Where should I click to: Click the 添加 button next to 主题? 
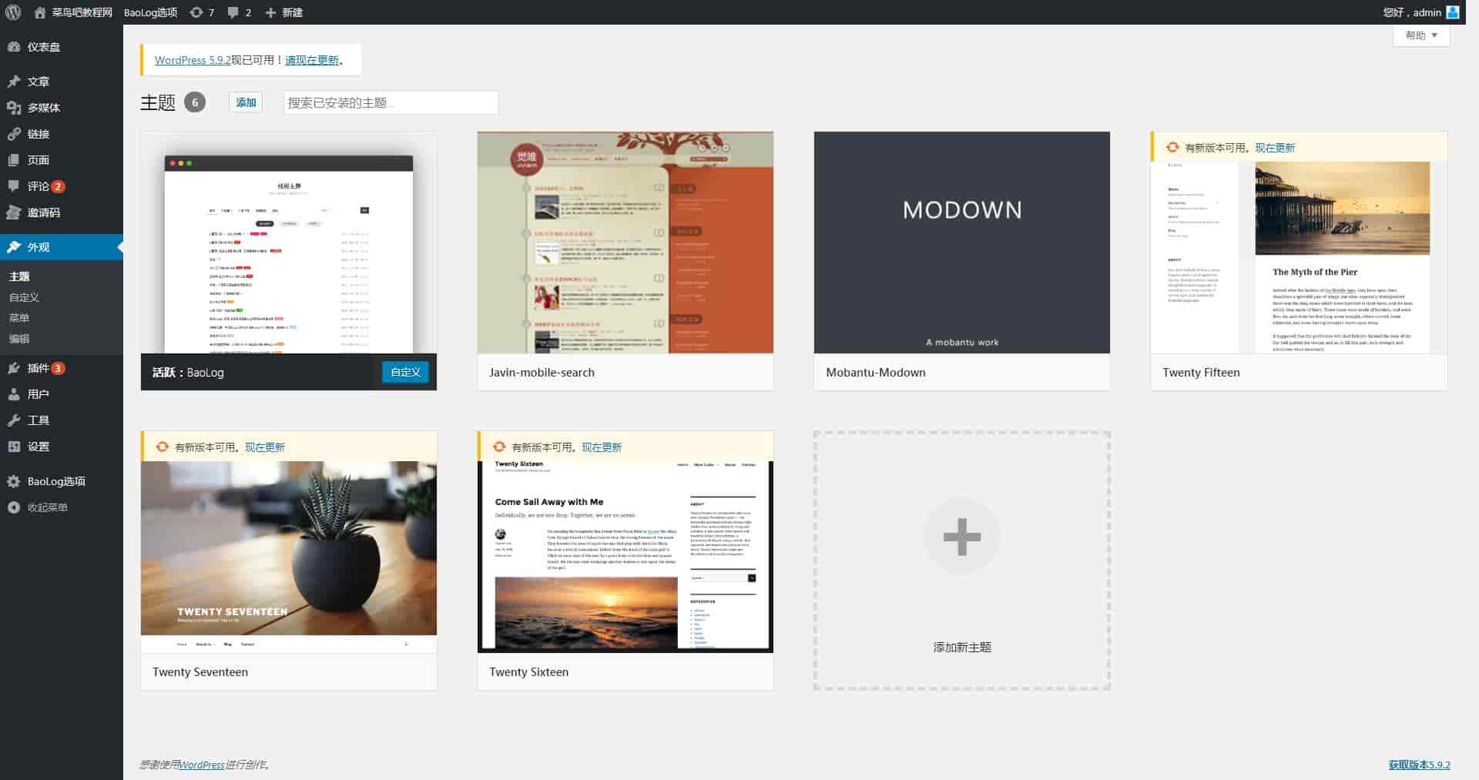[x=246, y=102]
